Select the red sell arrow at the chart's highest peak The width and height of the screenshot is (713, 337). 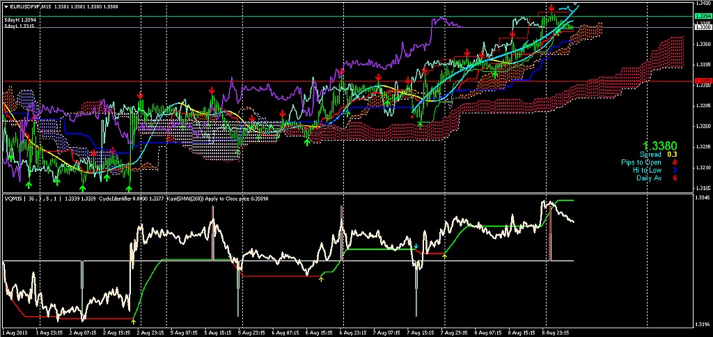tap(551, 7)
